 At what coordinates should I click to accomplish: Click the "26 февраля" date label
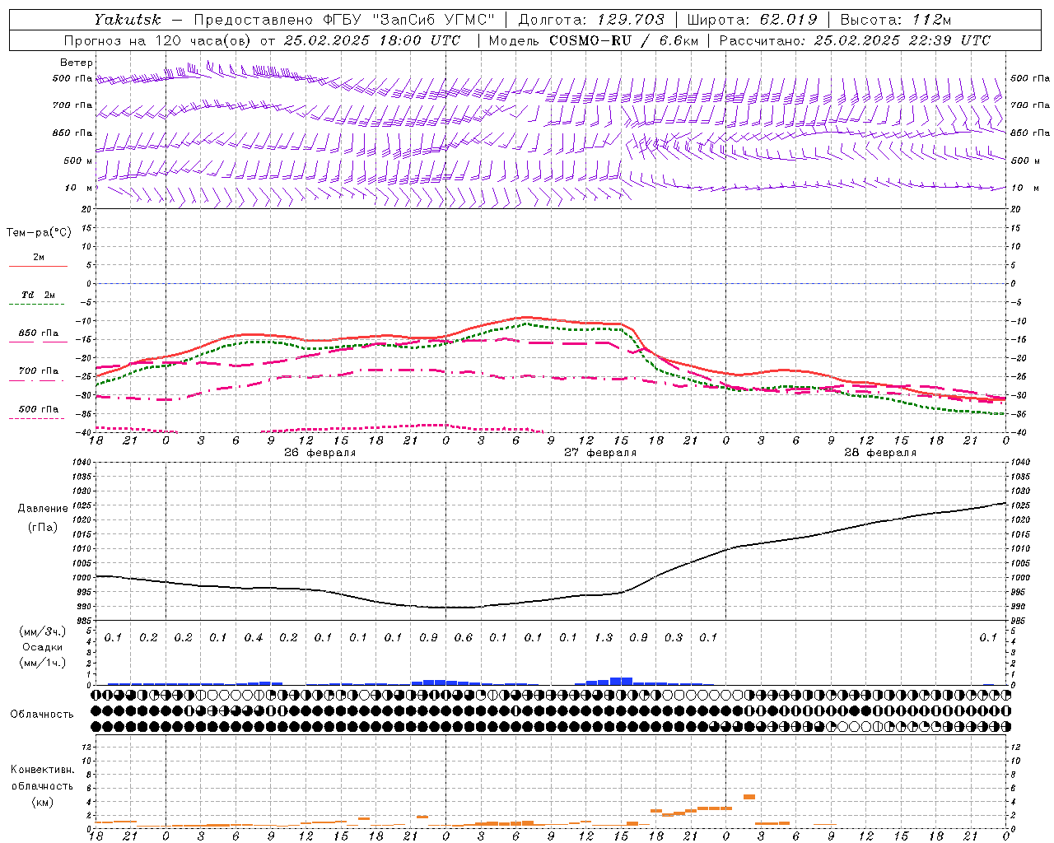320,453
